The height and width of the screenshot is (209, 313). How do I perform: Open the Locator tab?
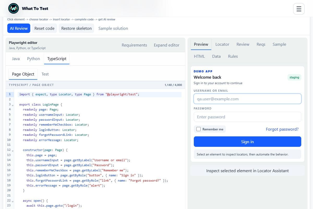click(x=222, y=44)
